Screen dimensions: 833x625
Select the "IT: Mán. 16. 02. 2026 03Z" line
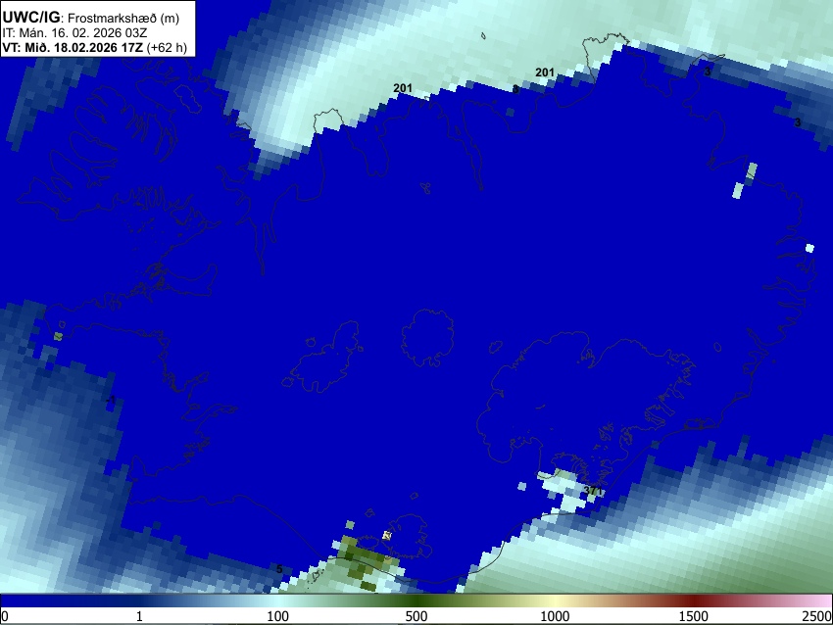tap(74, 33)
